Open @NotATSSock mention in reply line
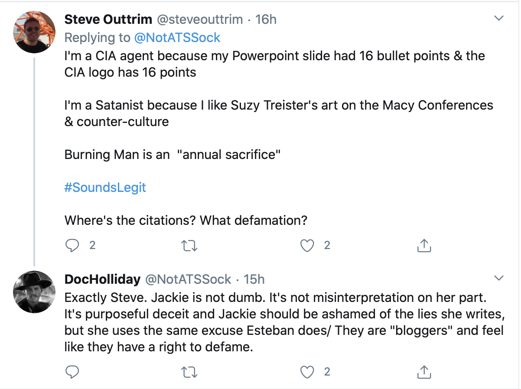521x389 pixels. click(177, 38)
